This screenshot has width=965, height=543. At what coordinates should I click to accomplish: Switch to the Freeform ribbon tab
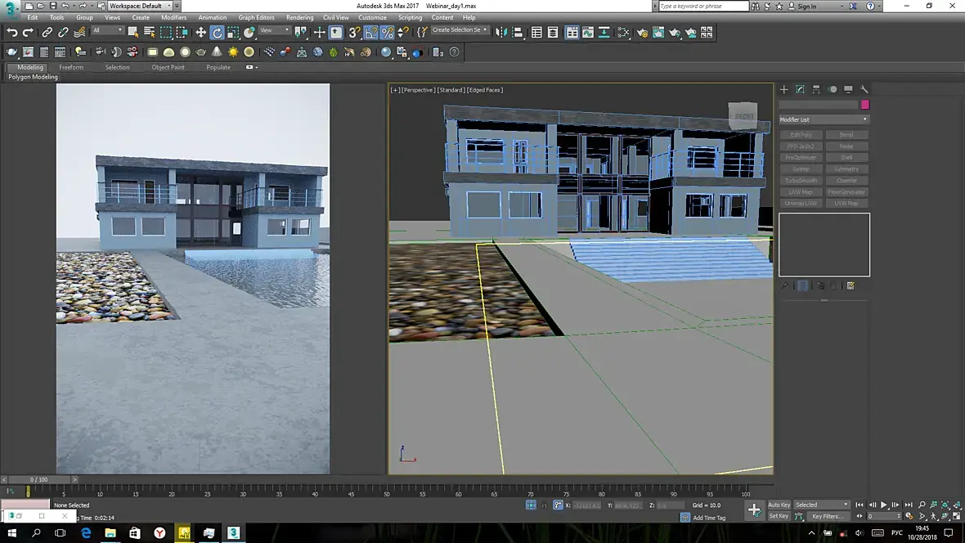click(x=71, y=67)
